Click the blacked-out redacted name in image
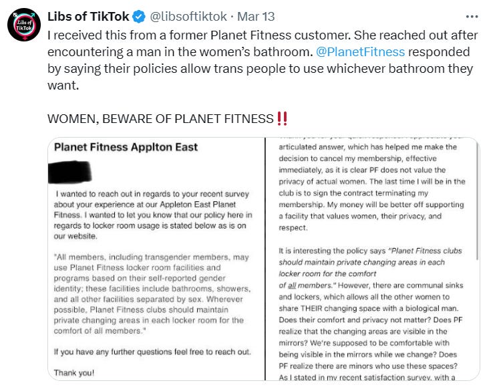This screenshot has height=389, width=493. pos(69,172)
